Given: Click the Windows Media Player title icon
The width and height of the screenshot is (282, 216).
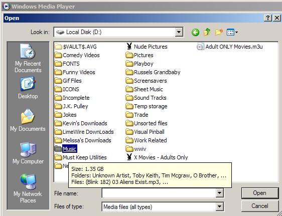Looking at the screenshot, I should tap(7, 7).
